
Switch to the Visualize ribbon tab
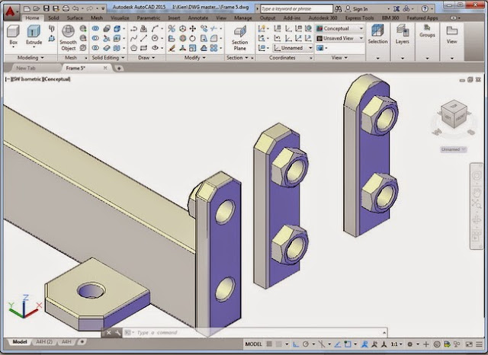120,18
